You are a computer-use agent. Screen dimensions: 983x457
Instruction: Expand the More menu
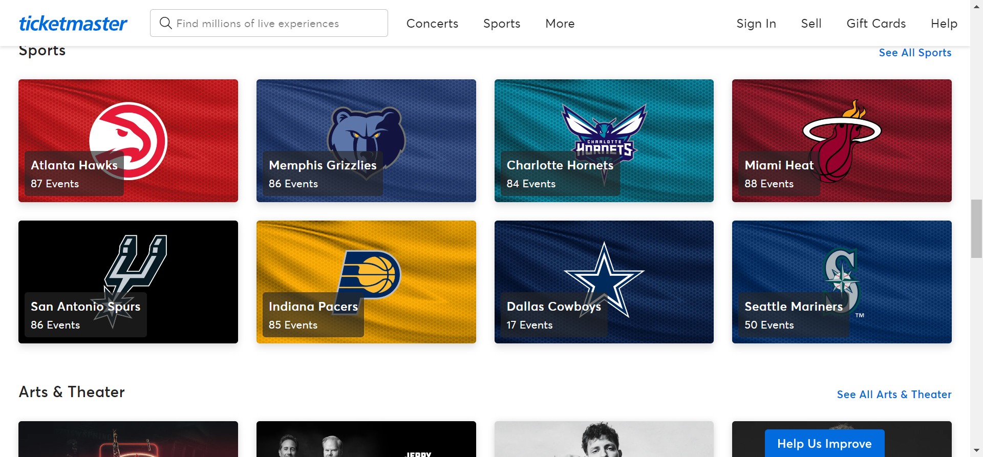pyautogui.click(x=560, y=24)
